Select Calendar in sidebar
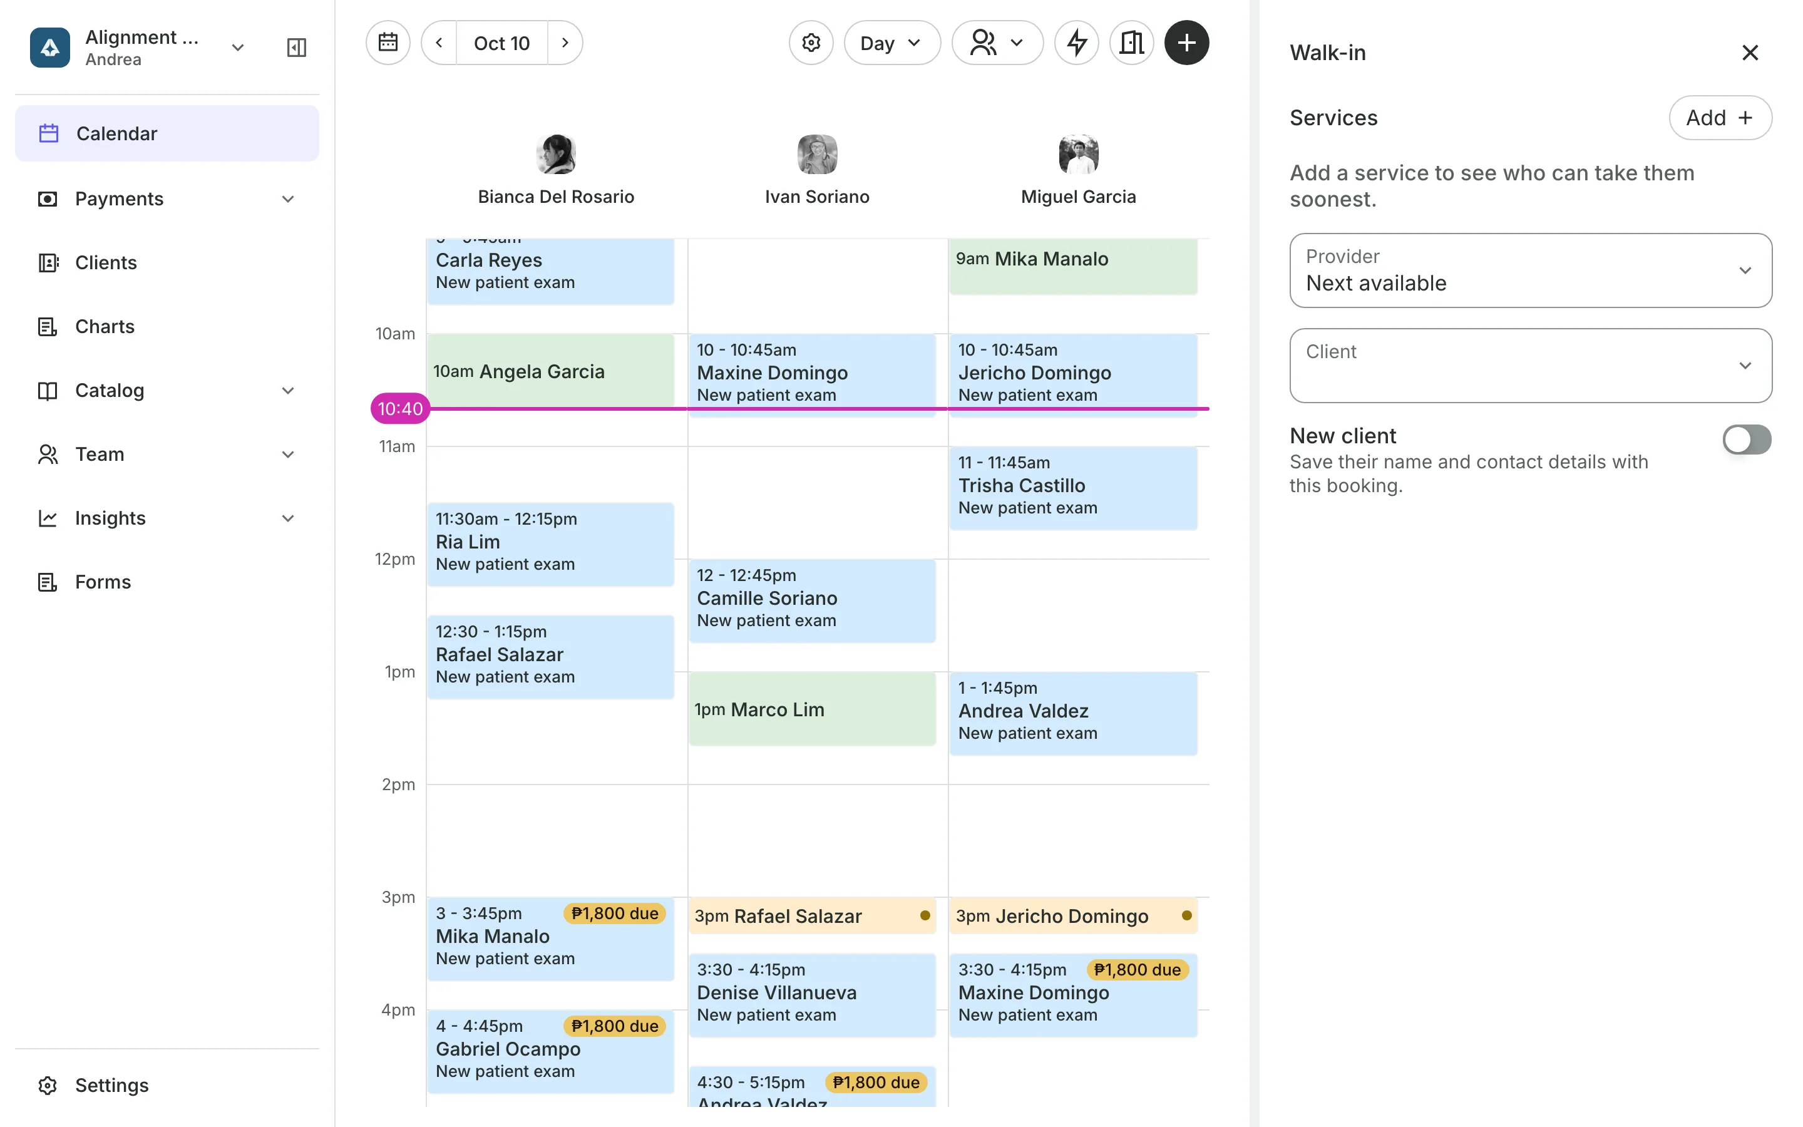Image resolution: width=1803 pixels, height=1127 pixels. click(x=167, y=133)
